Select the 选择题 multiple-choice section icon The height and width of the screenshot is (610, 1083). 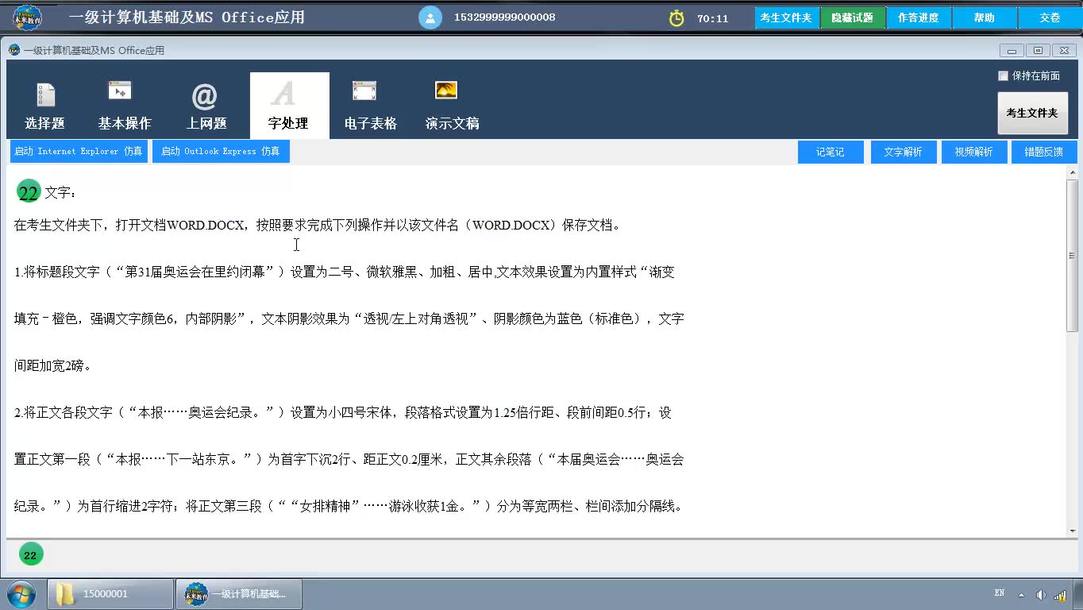point(44,103)
